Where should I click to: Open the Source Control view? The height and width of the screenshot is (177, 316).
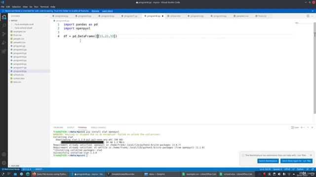click(4, 34)
